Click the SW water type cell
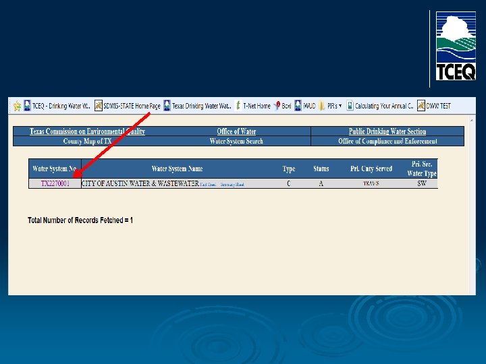The width and height of the screenshot is (486, 364). coord(422,183)
